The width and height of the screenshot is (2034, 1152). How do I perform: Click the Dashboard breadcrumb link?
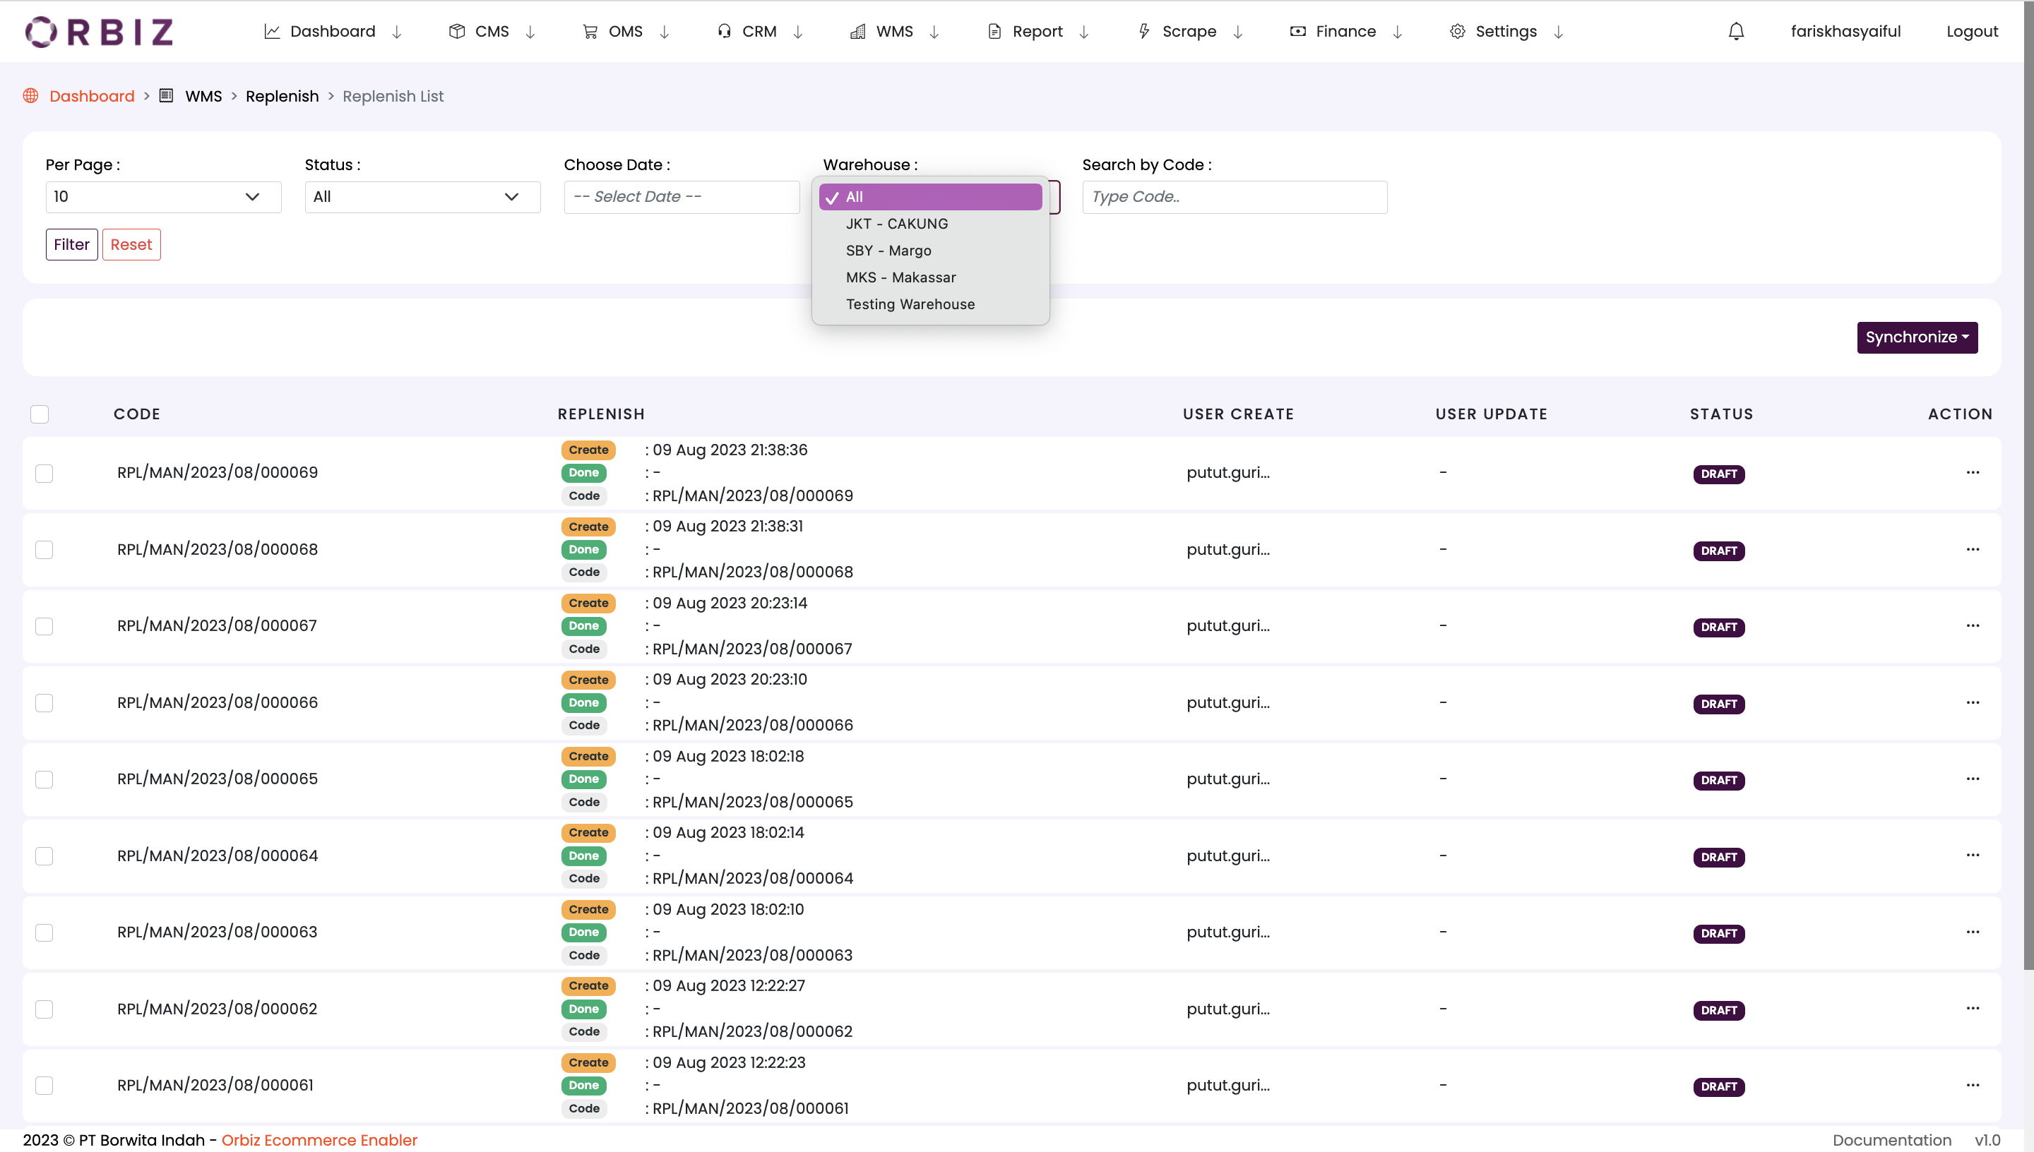(92, 96)
